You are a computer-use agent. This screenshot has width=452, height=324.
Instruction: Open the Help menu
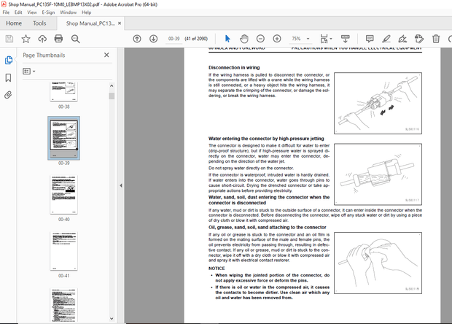87,12
